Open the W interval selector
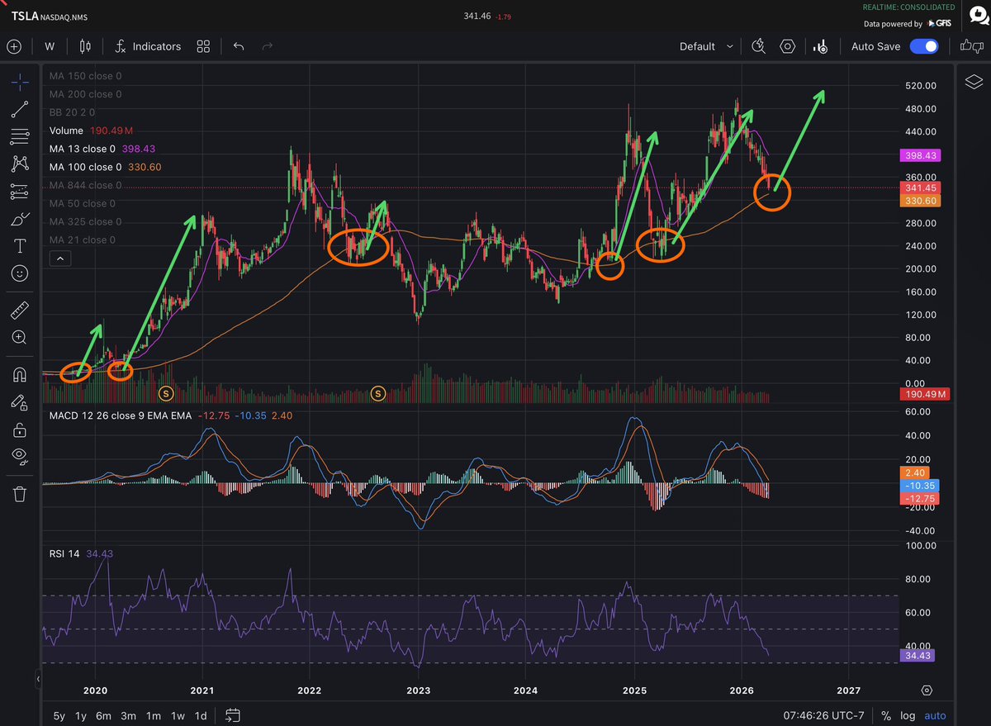Viewport: 991px width, 726px height. coord(50,46)
